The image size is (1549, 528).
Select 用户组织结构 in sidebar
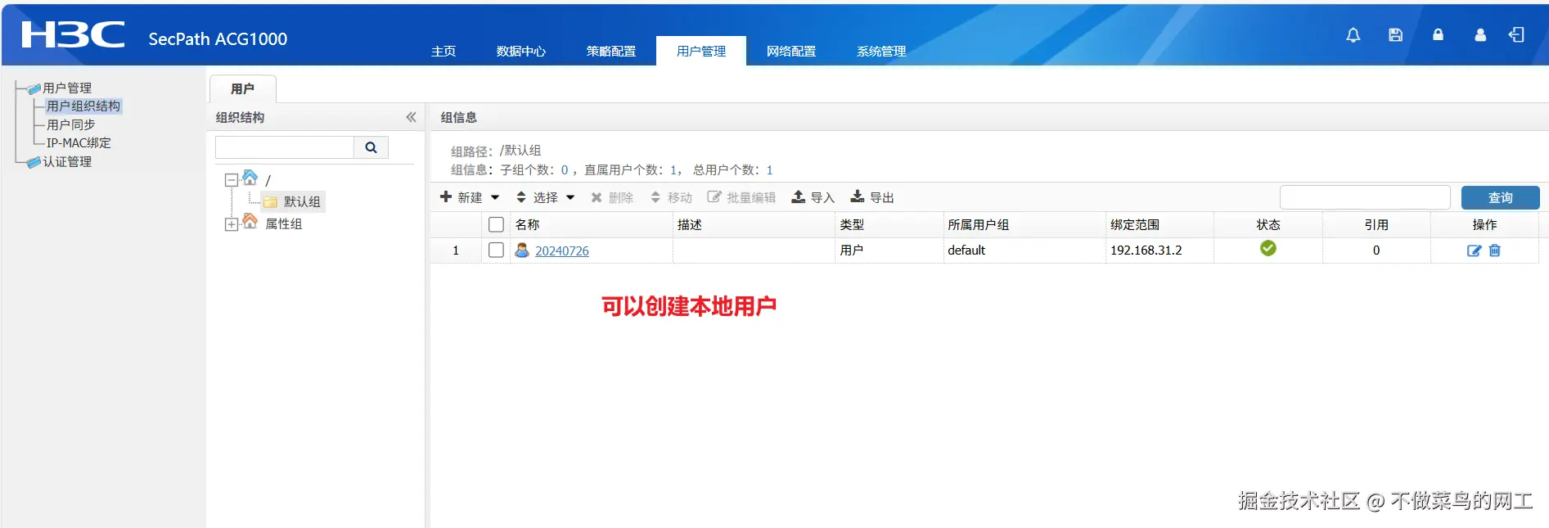pos(83,106)
